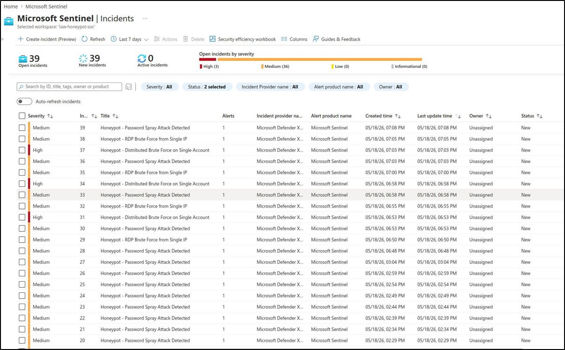Sort by Owner column arrows

(489, 116)
